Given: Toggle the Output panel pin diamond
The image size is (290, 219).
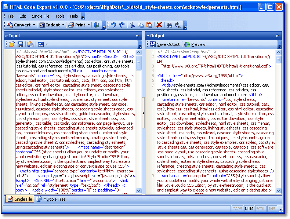Looking at the screenshot, I should point(277,36).
